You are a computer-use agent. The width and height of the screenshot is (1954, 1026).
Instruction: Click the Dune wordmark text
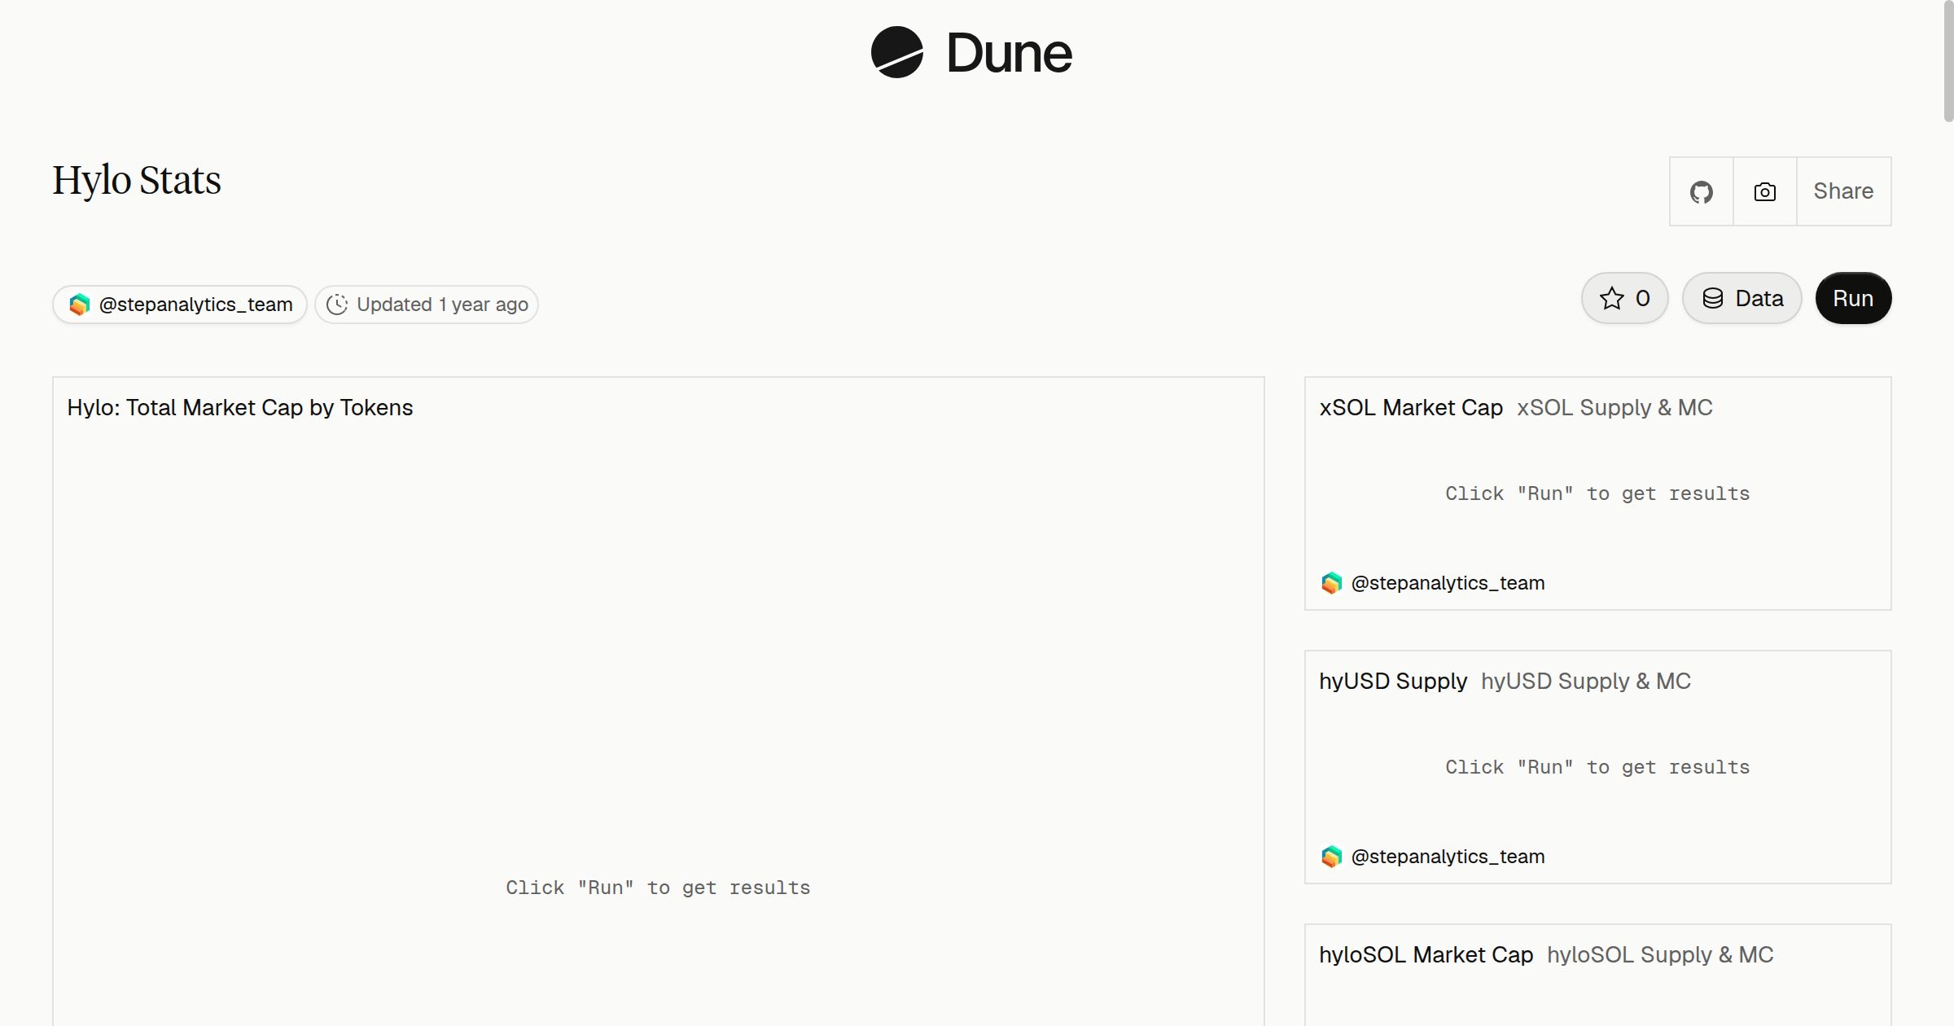tap(1009, 53)
